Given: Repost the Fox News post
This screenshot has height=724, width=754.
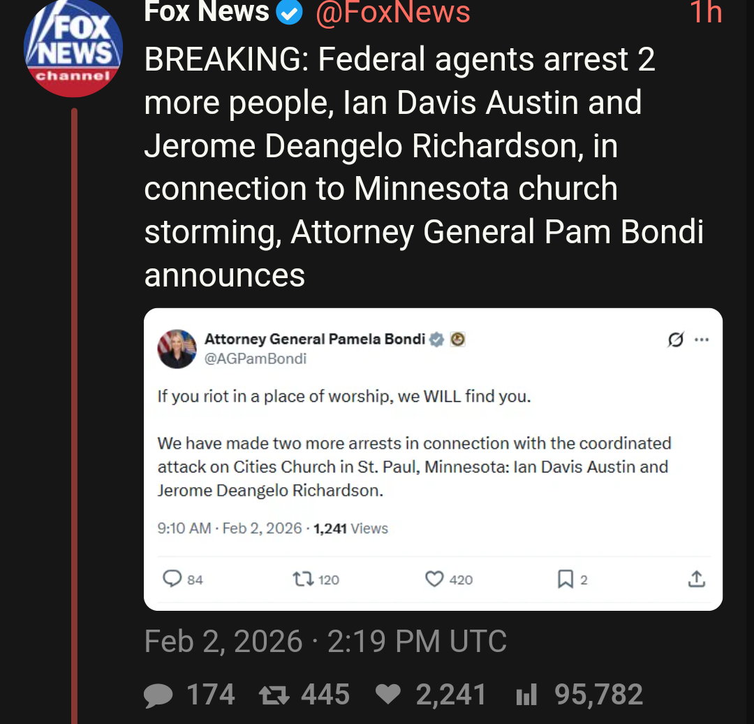Looking at the screenshot, I should click(273, 695).
